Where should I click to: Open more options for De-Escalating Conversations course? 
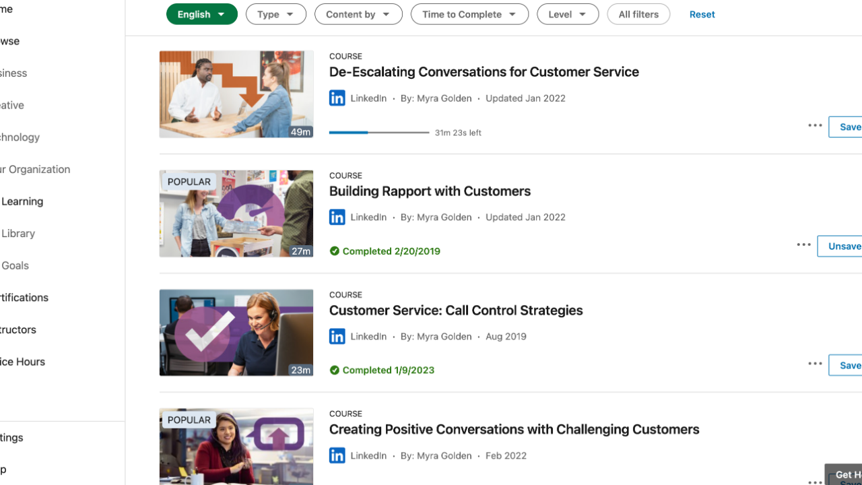815,126
